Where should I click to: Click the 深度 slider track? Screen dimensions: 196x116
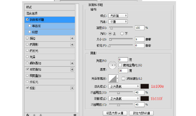point(121,27)
